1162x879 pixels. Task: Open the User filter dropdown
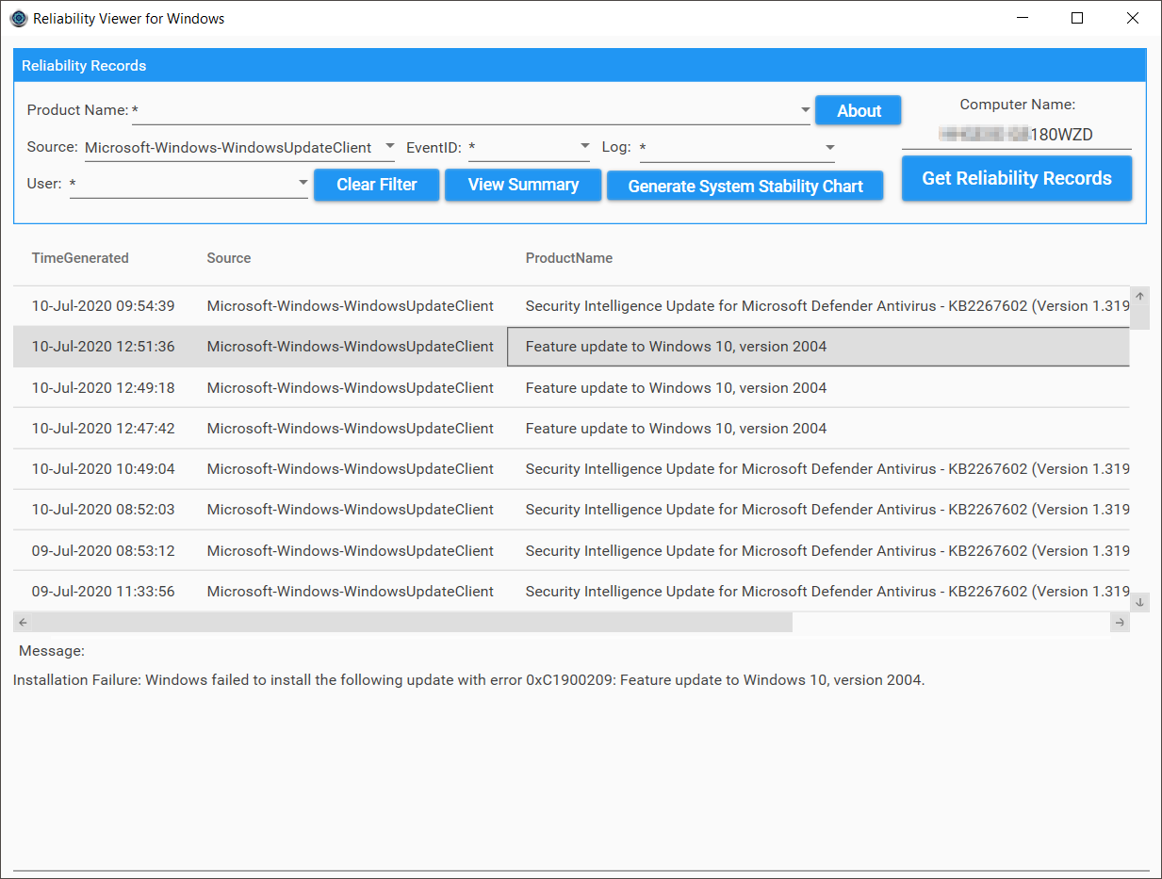(303, 183)
